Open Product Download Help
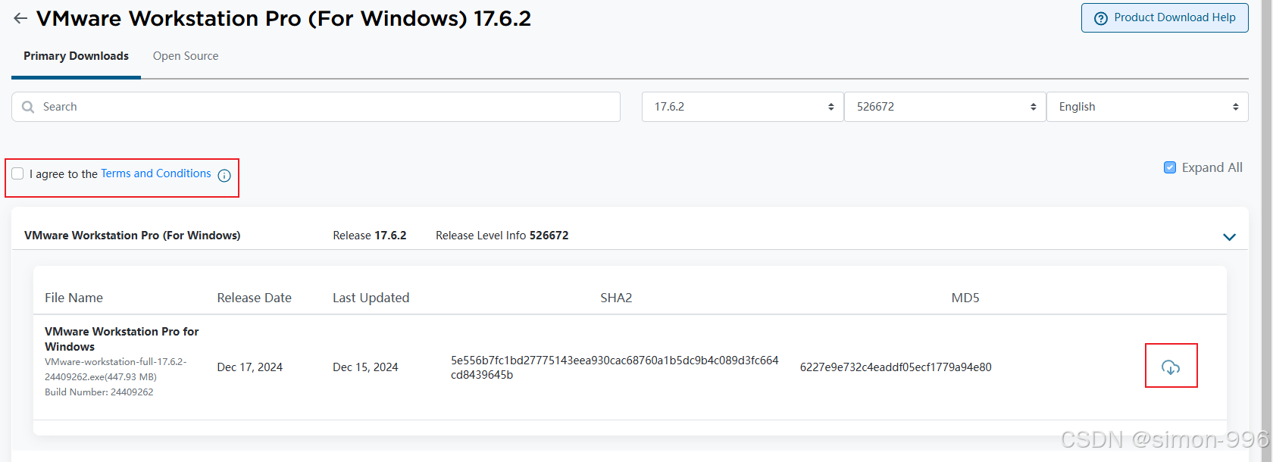This screenshot has height=462, width=1273. (1165, 17)
